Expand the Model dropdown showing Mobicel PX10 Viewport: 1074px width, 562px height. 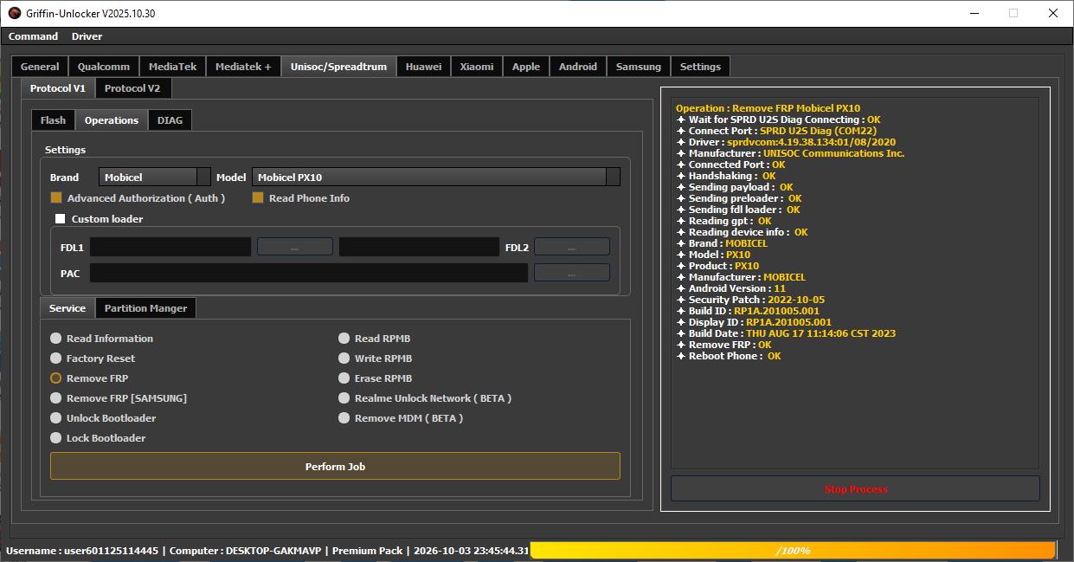click(435, 177)
